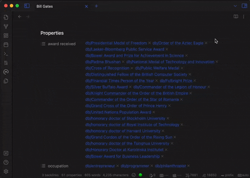250x178 pixels.
Task: Open graph view from the ribbon
Action: (6, 26)
